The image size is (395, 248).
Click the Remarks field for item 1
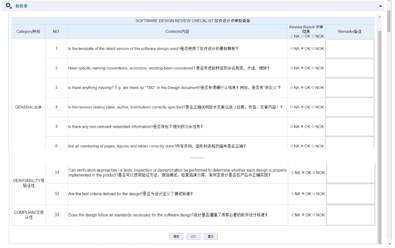tap(350, 49)
